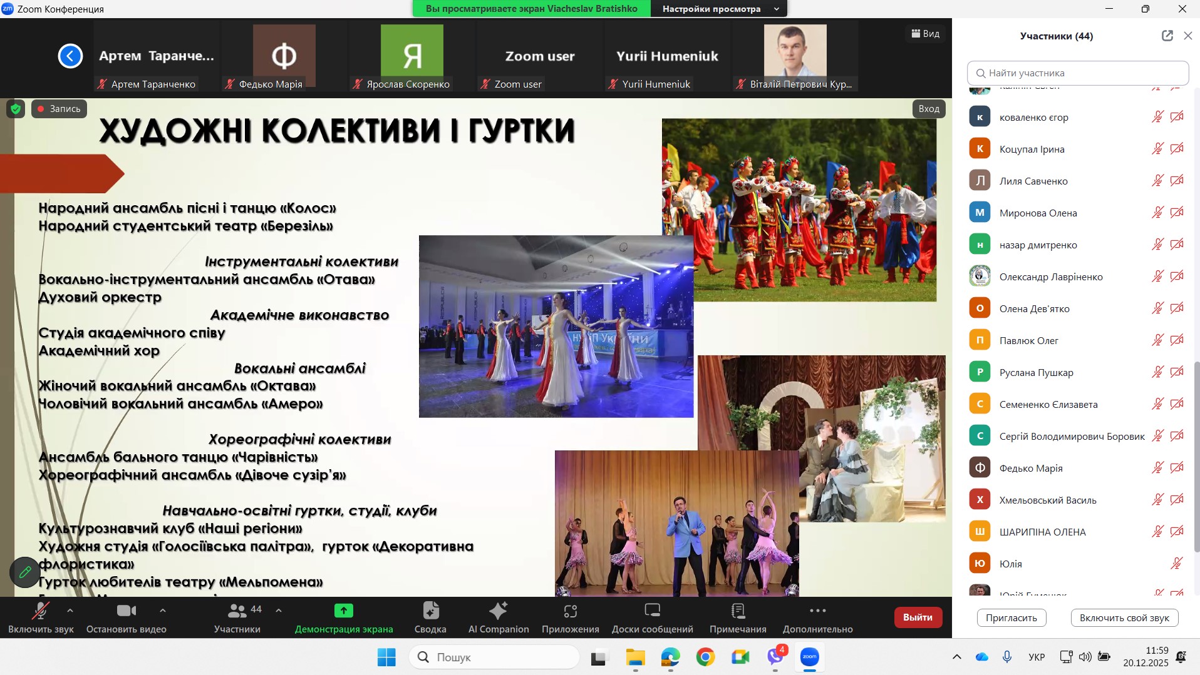The image size is (1200, 675).
Task: Click the Пригласить invite button
Action: [x=1011, y=617]
